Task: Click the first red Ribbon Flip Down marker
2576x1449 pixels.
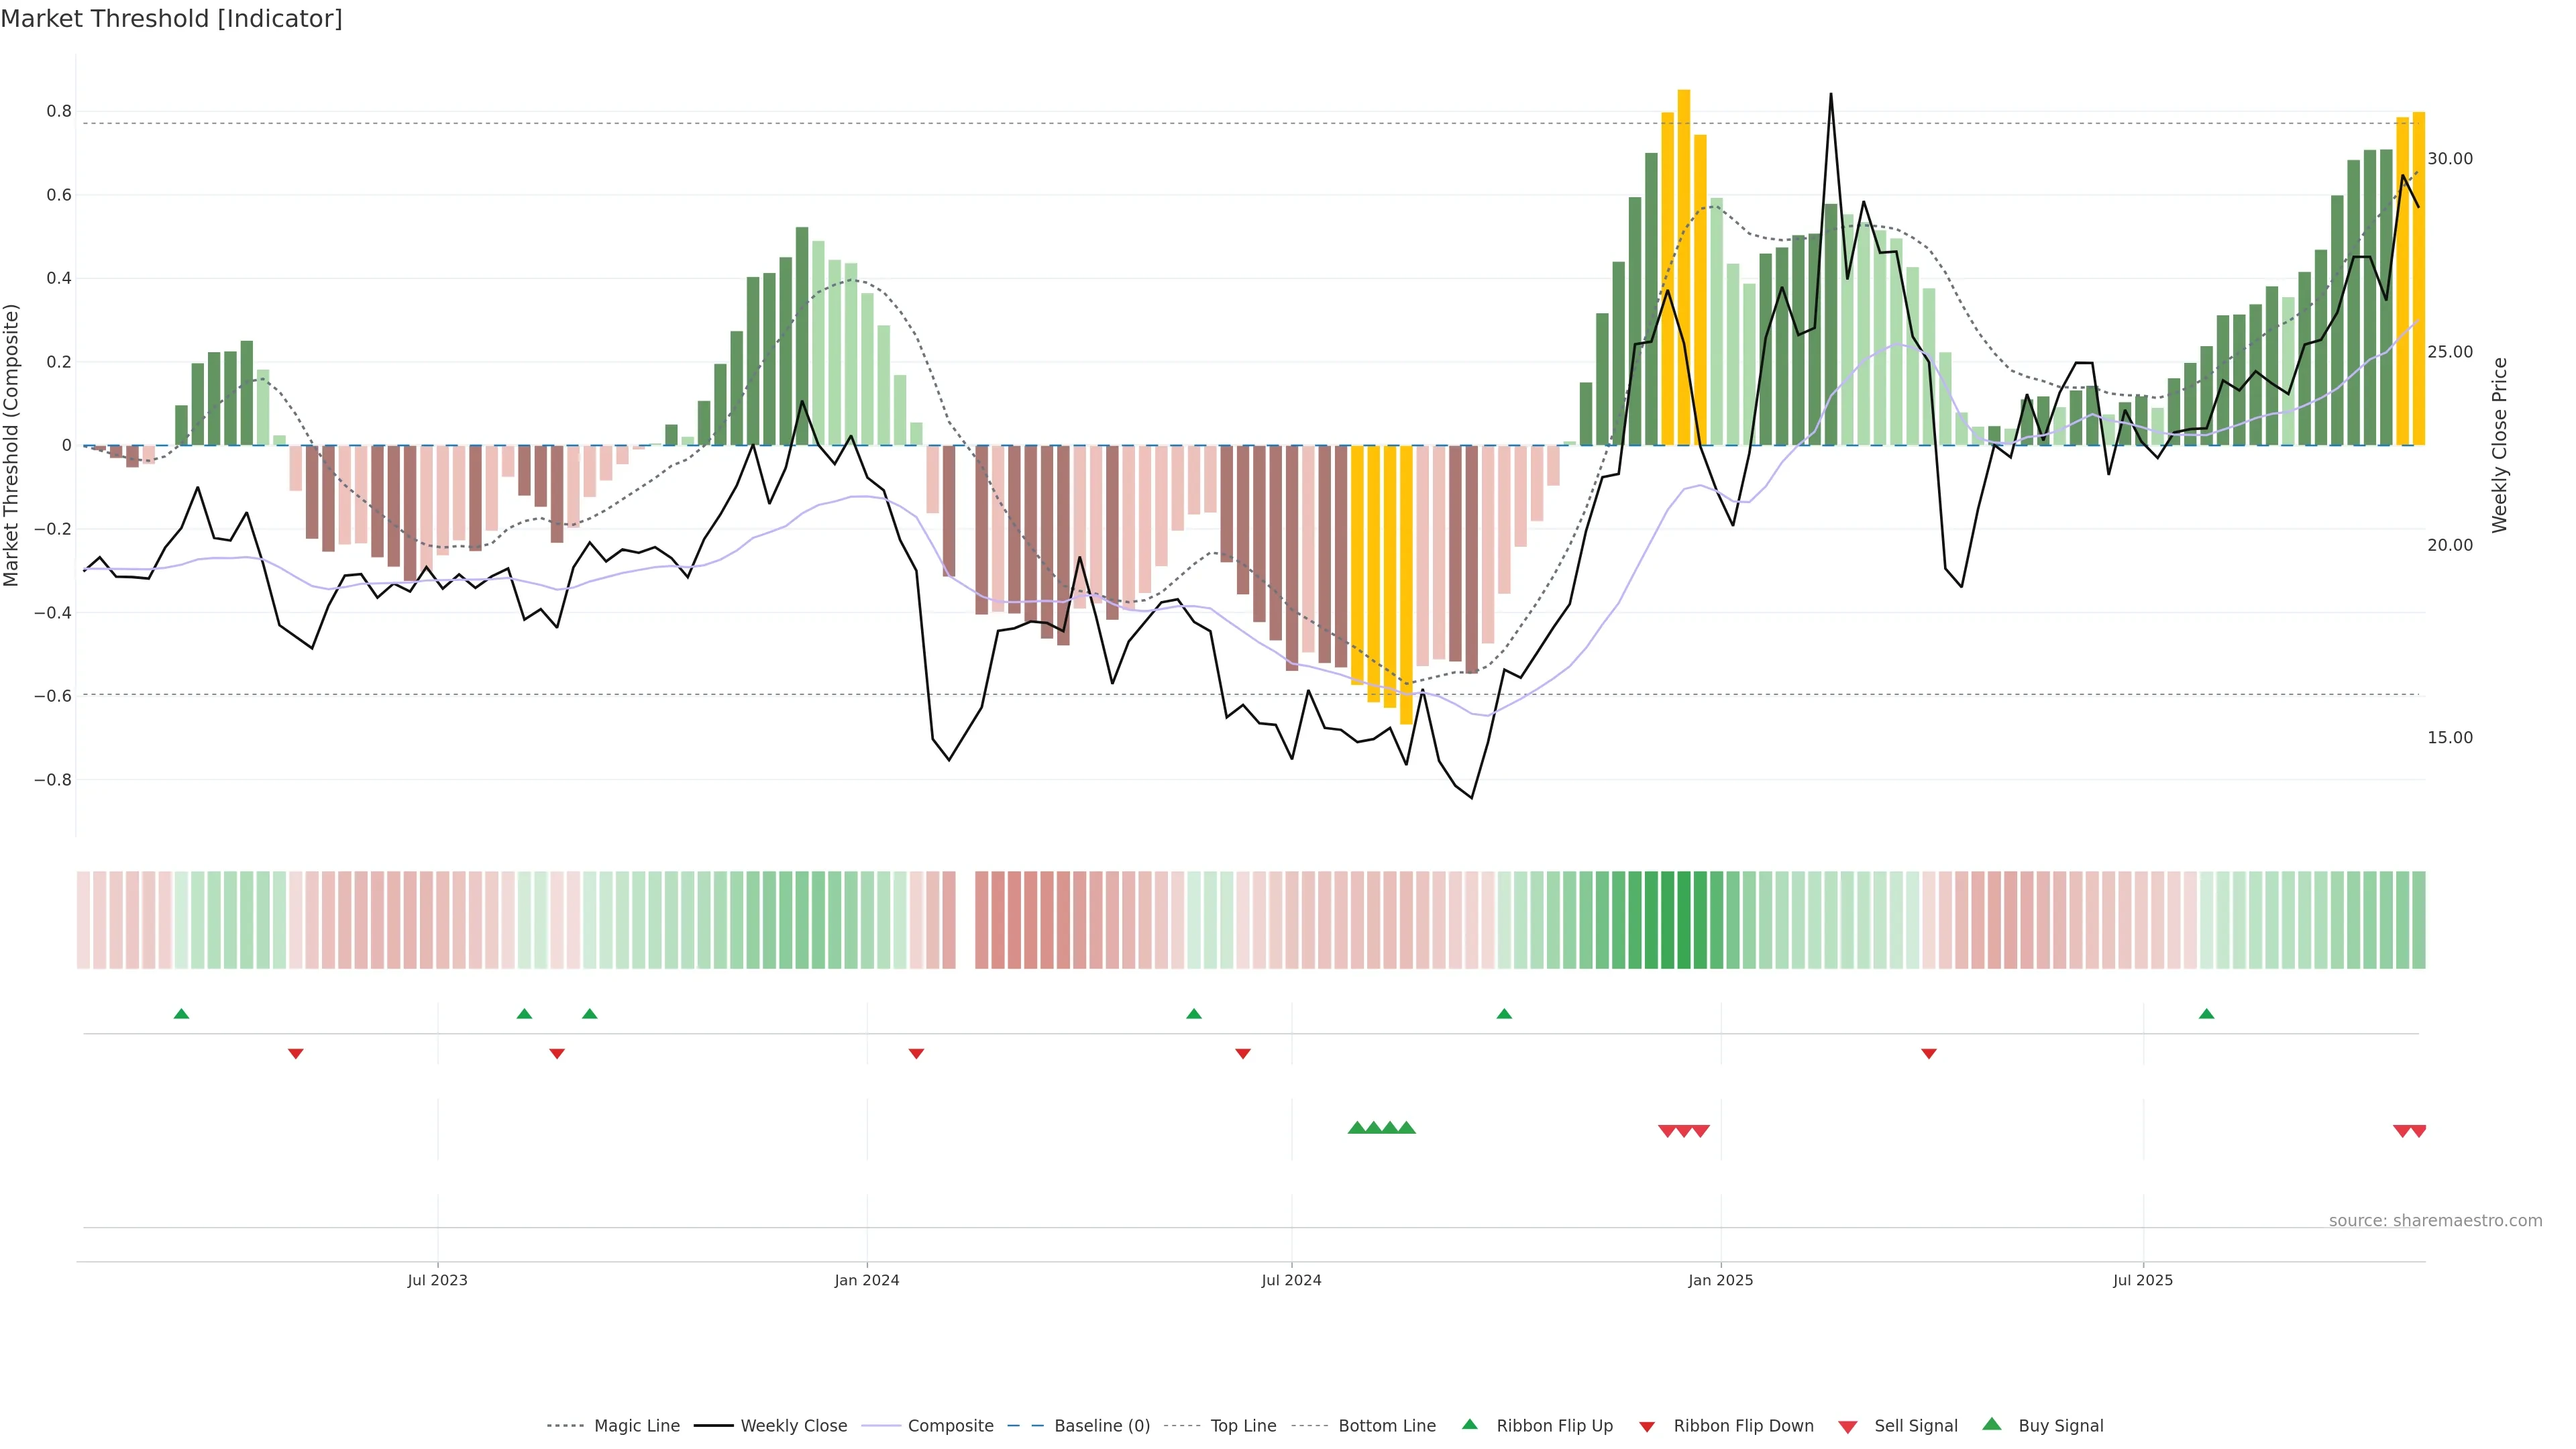Action: pyautogui.click(x=296, y=1054)
